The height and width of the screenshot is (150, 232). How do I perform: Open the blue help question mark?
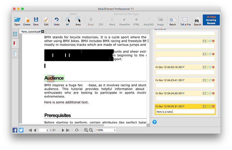click(155, 122)
